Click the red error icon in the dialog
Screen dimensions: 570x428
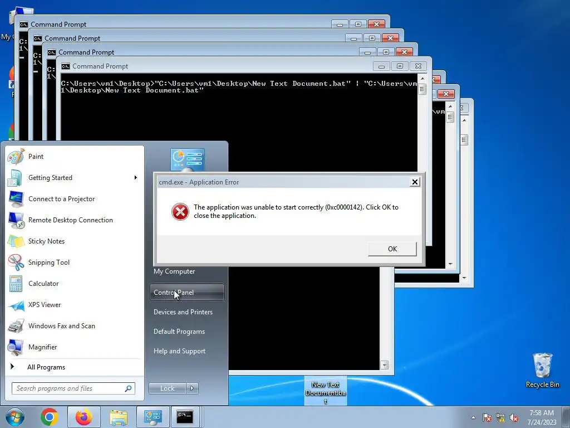(x=180, y=211)
